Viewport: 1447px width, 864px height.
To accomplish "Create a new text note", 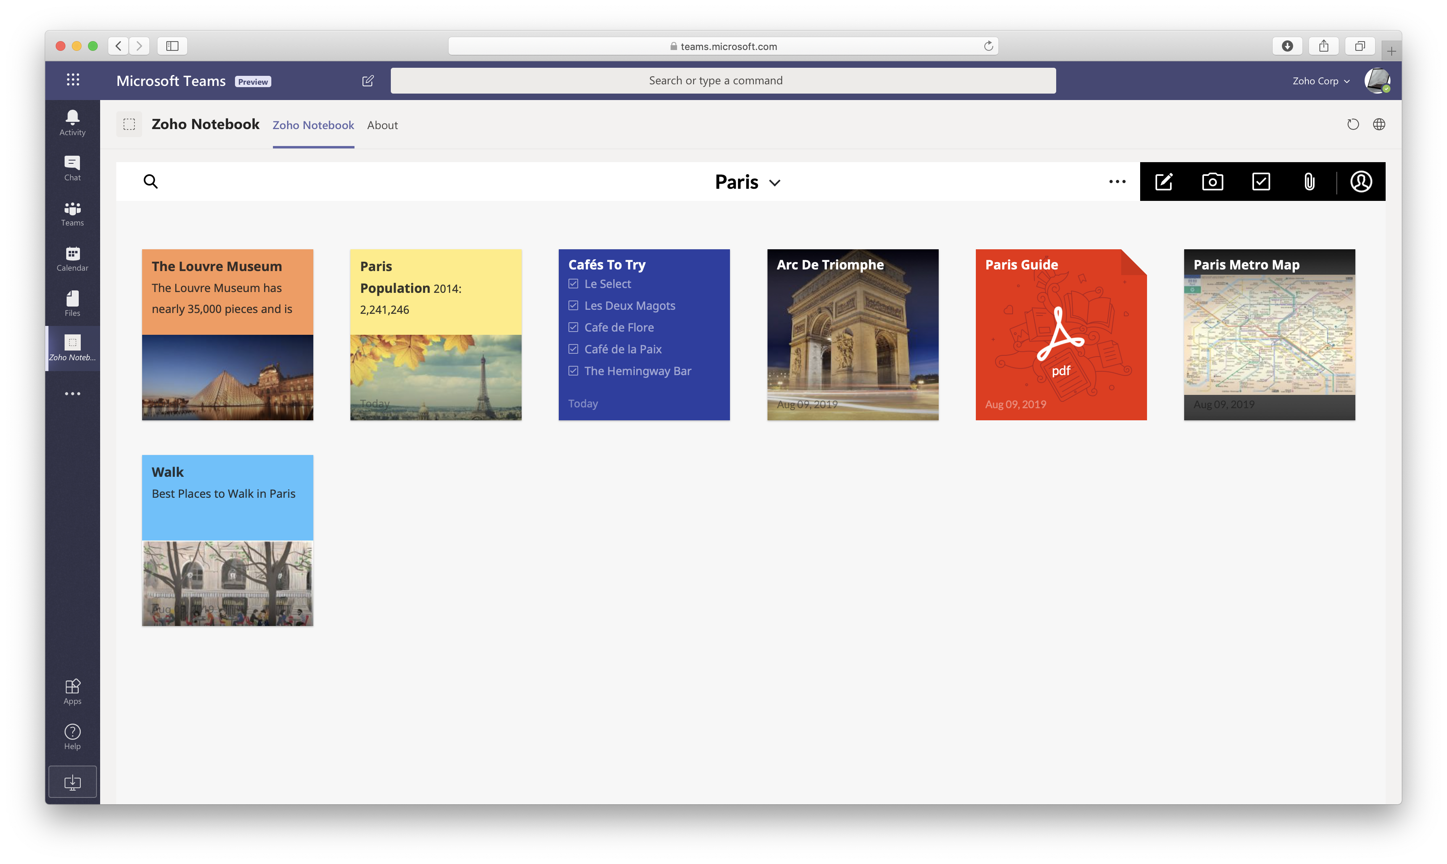I will coord(1163,182).
